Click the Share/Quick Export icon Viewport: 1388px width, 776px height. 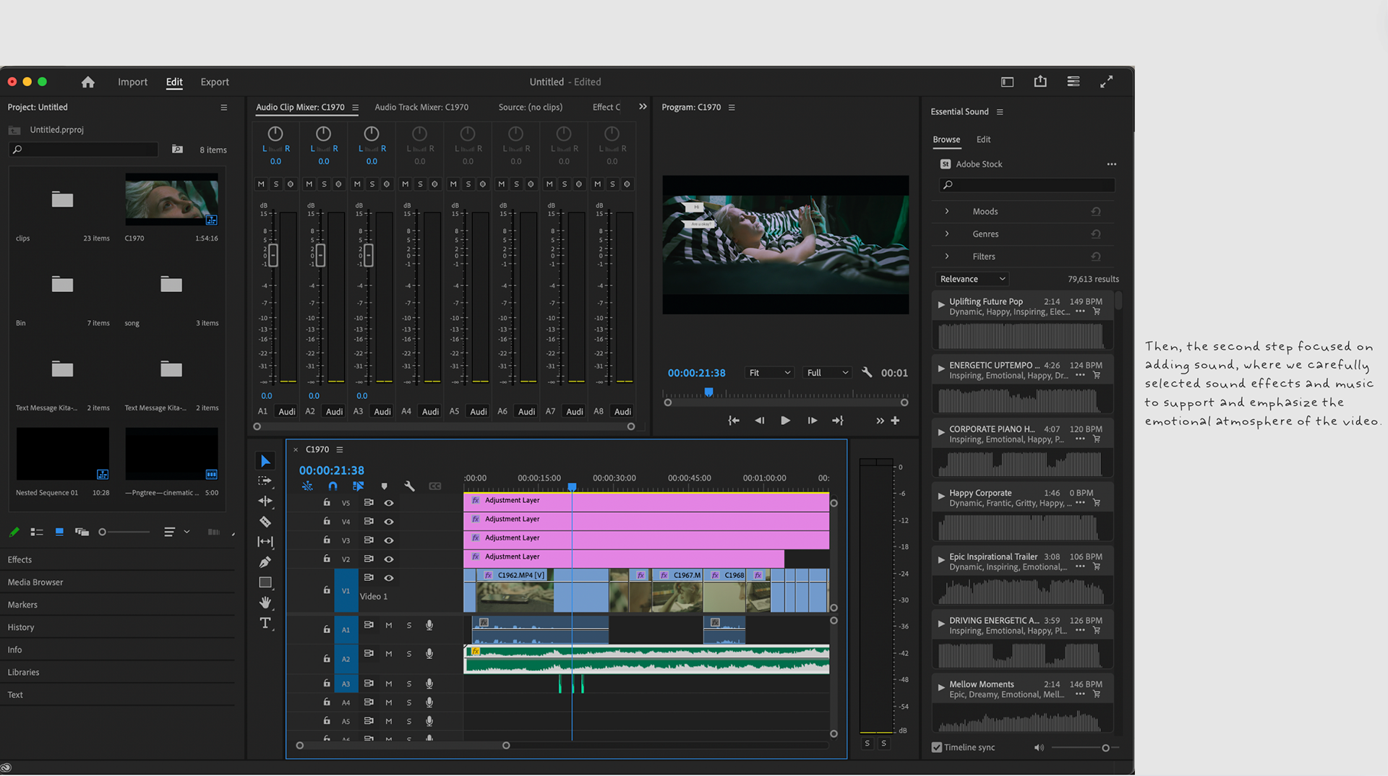[1040, 82]
